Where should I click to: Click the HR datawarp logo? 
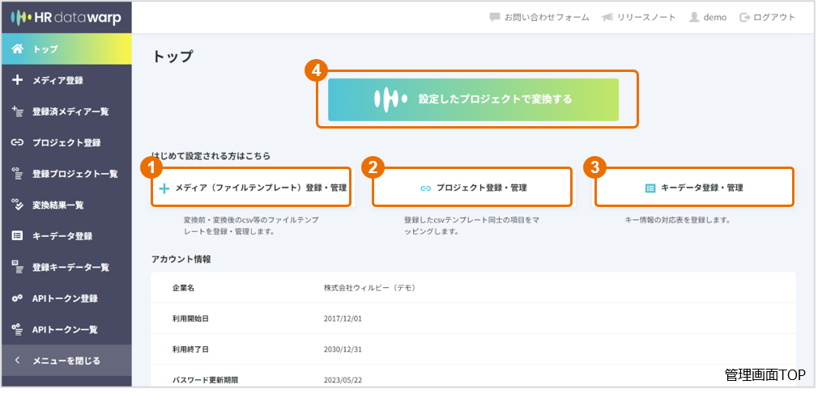pos(66,17)
